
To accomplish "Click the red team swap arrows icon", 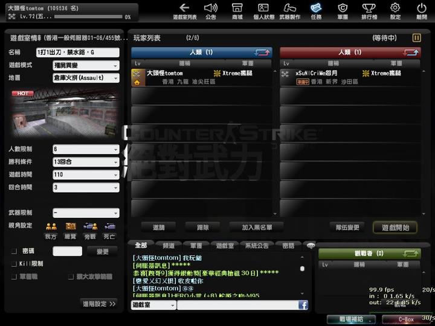I will coord(411,53).
